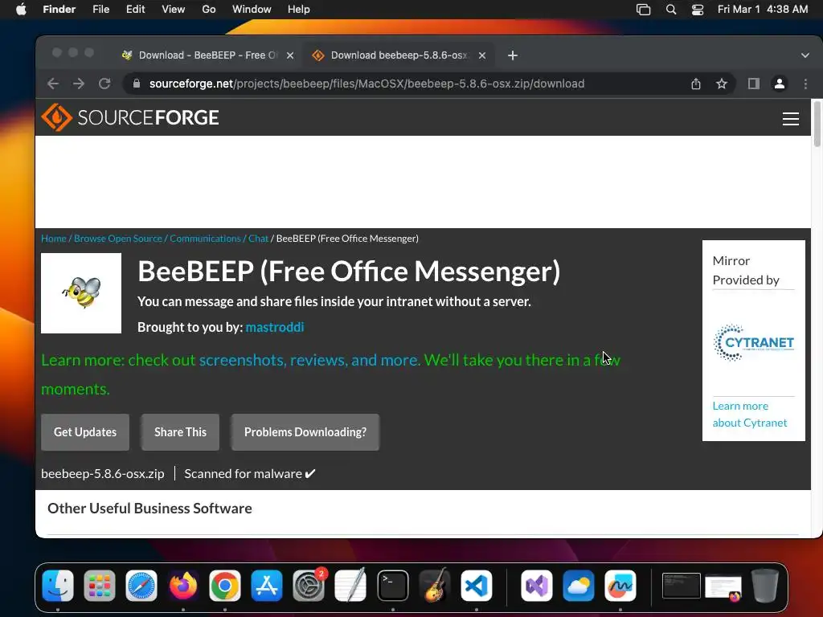Open System Settings from the Dock
Image resolution: width=823 pixels, height=617 pixels.
point(309,585)
